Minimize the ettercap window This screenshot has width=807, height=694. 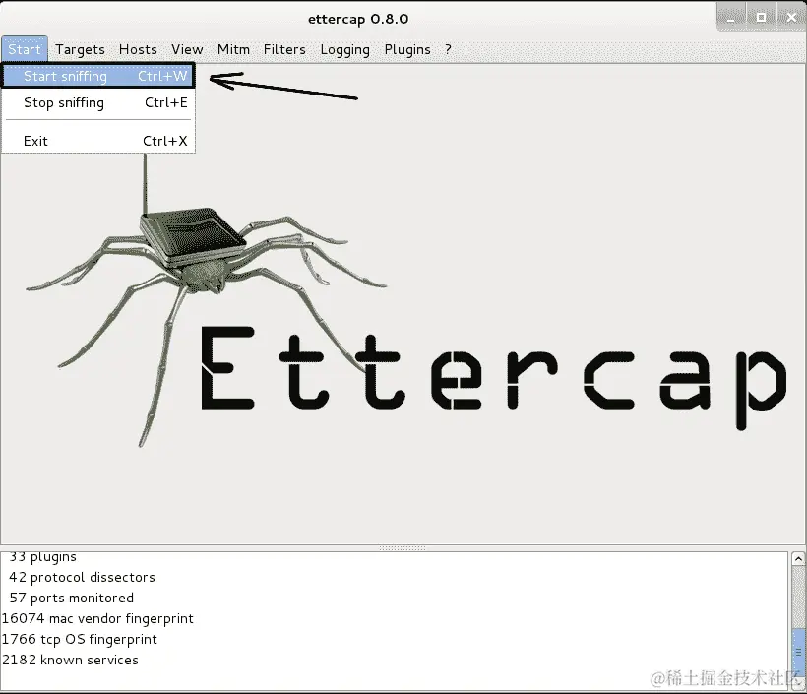click(731, 18)
